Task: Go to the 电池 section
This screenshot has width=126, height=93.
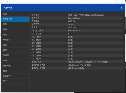Action: 15,35
